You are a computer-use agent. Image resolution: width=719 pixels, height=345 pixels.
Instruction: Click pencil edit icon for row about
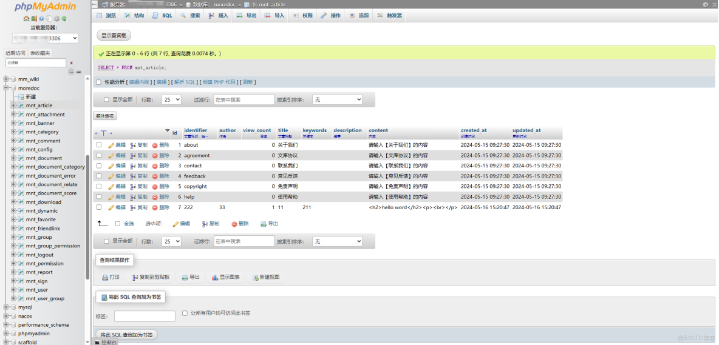point(111,145)
